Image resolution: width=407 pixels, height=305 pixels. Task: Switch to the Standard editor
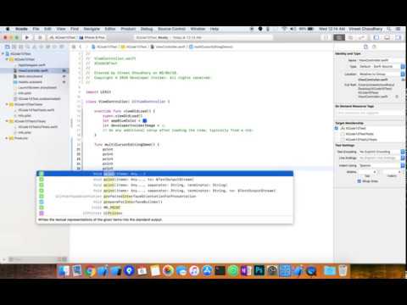[339, 37]
